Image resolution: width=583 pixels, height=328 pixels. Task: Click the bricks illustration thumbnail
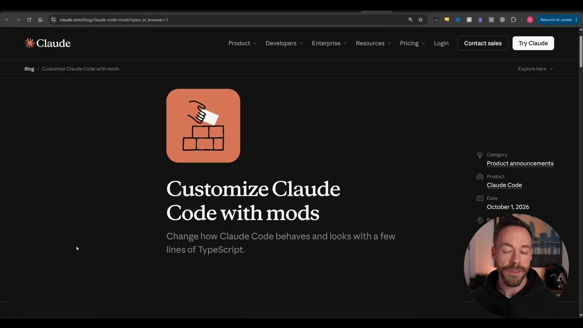(x=203, y=126)
